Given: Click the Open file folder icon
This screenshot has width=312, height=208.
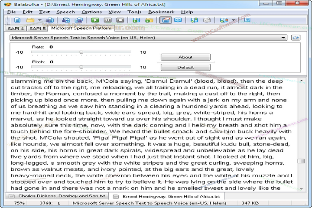Looking at the screenshot, I should click(30, 20).
